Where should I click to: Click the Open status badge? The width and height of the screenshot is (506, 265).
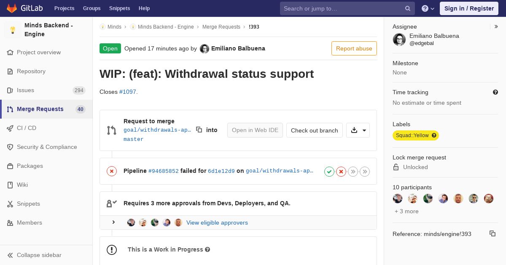pos(110,48)
